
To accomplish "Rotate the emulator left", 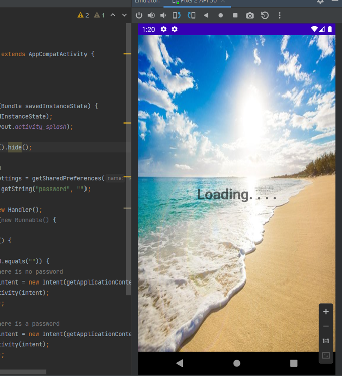I will click(x=177, y=16).
